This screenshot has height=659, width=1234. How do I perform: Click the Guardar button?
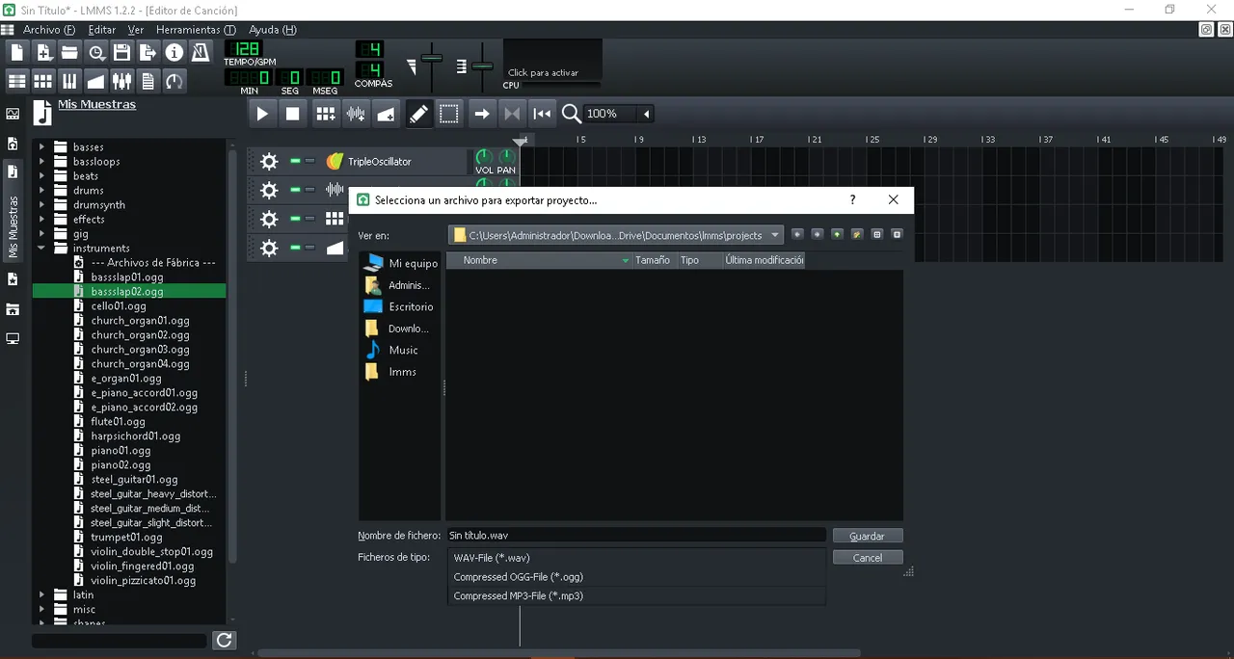point(868,536)
